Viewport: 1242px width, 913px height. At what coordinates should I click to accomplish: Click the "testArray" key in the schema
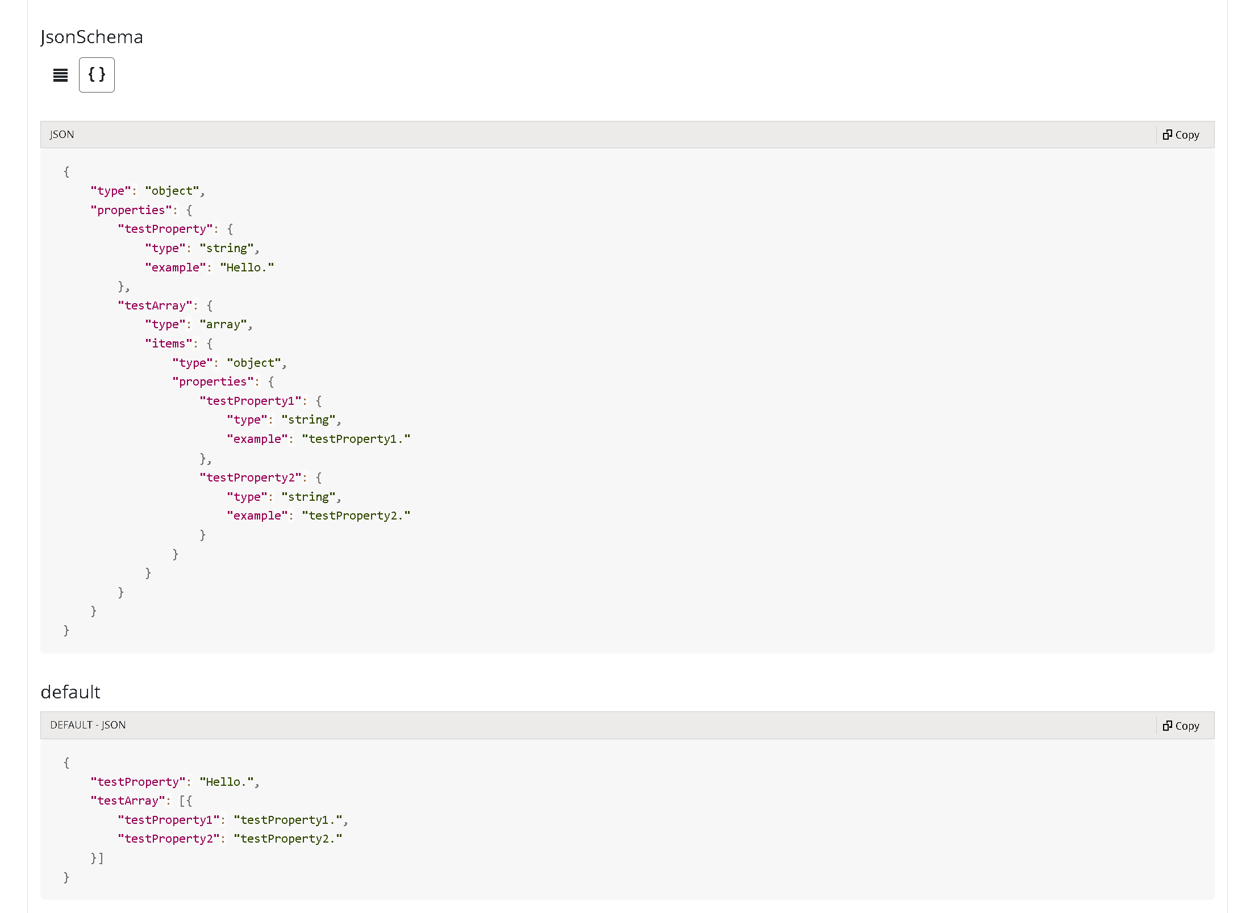tap(155, 305)
